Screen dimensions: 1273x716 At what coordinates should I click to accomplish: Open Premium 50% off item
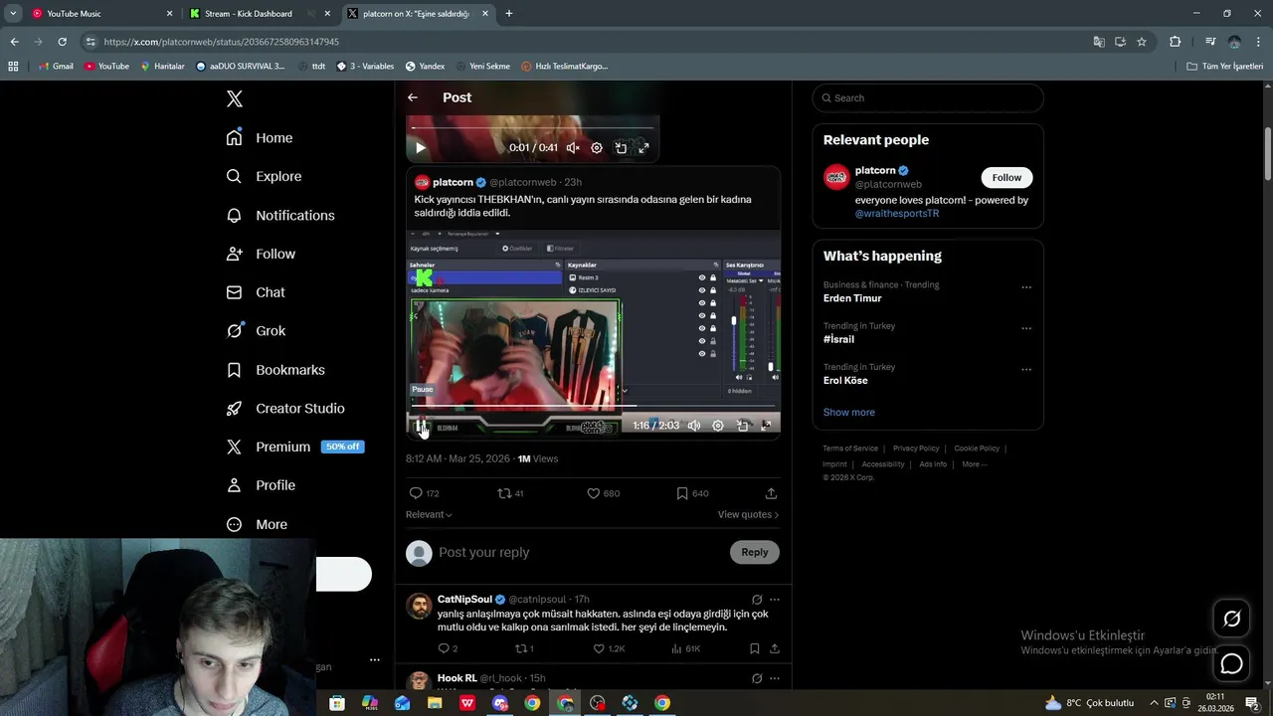[x=295, y=447]
